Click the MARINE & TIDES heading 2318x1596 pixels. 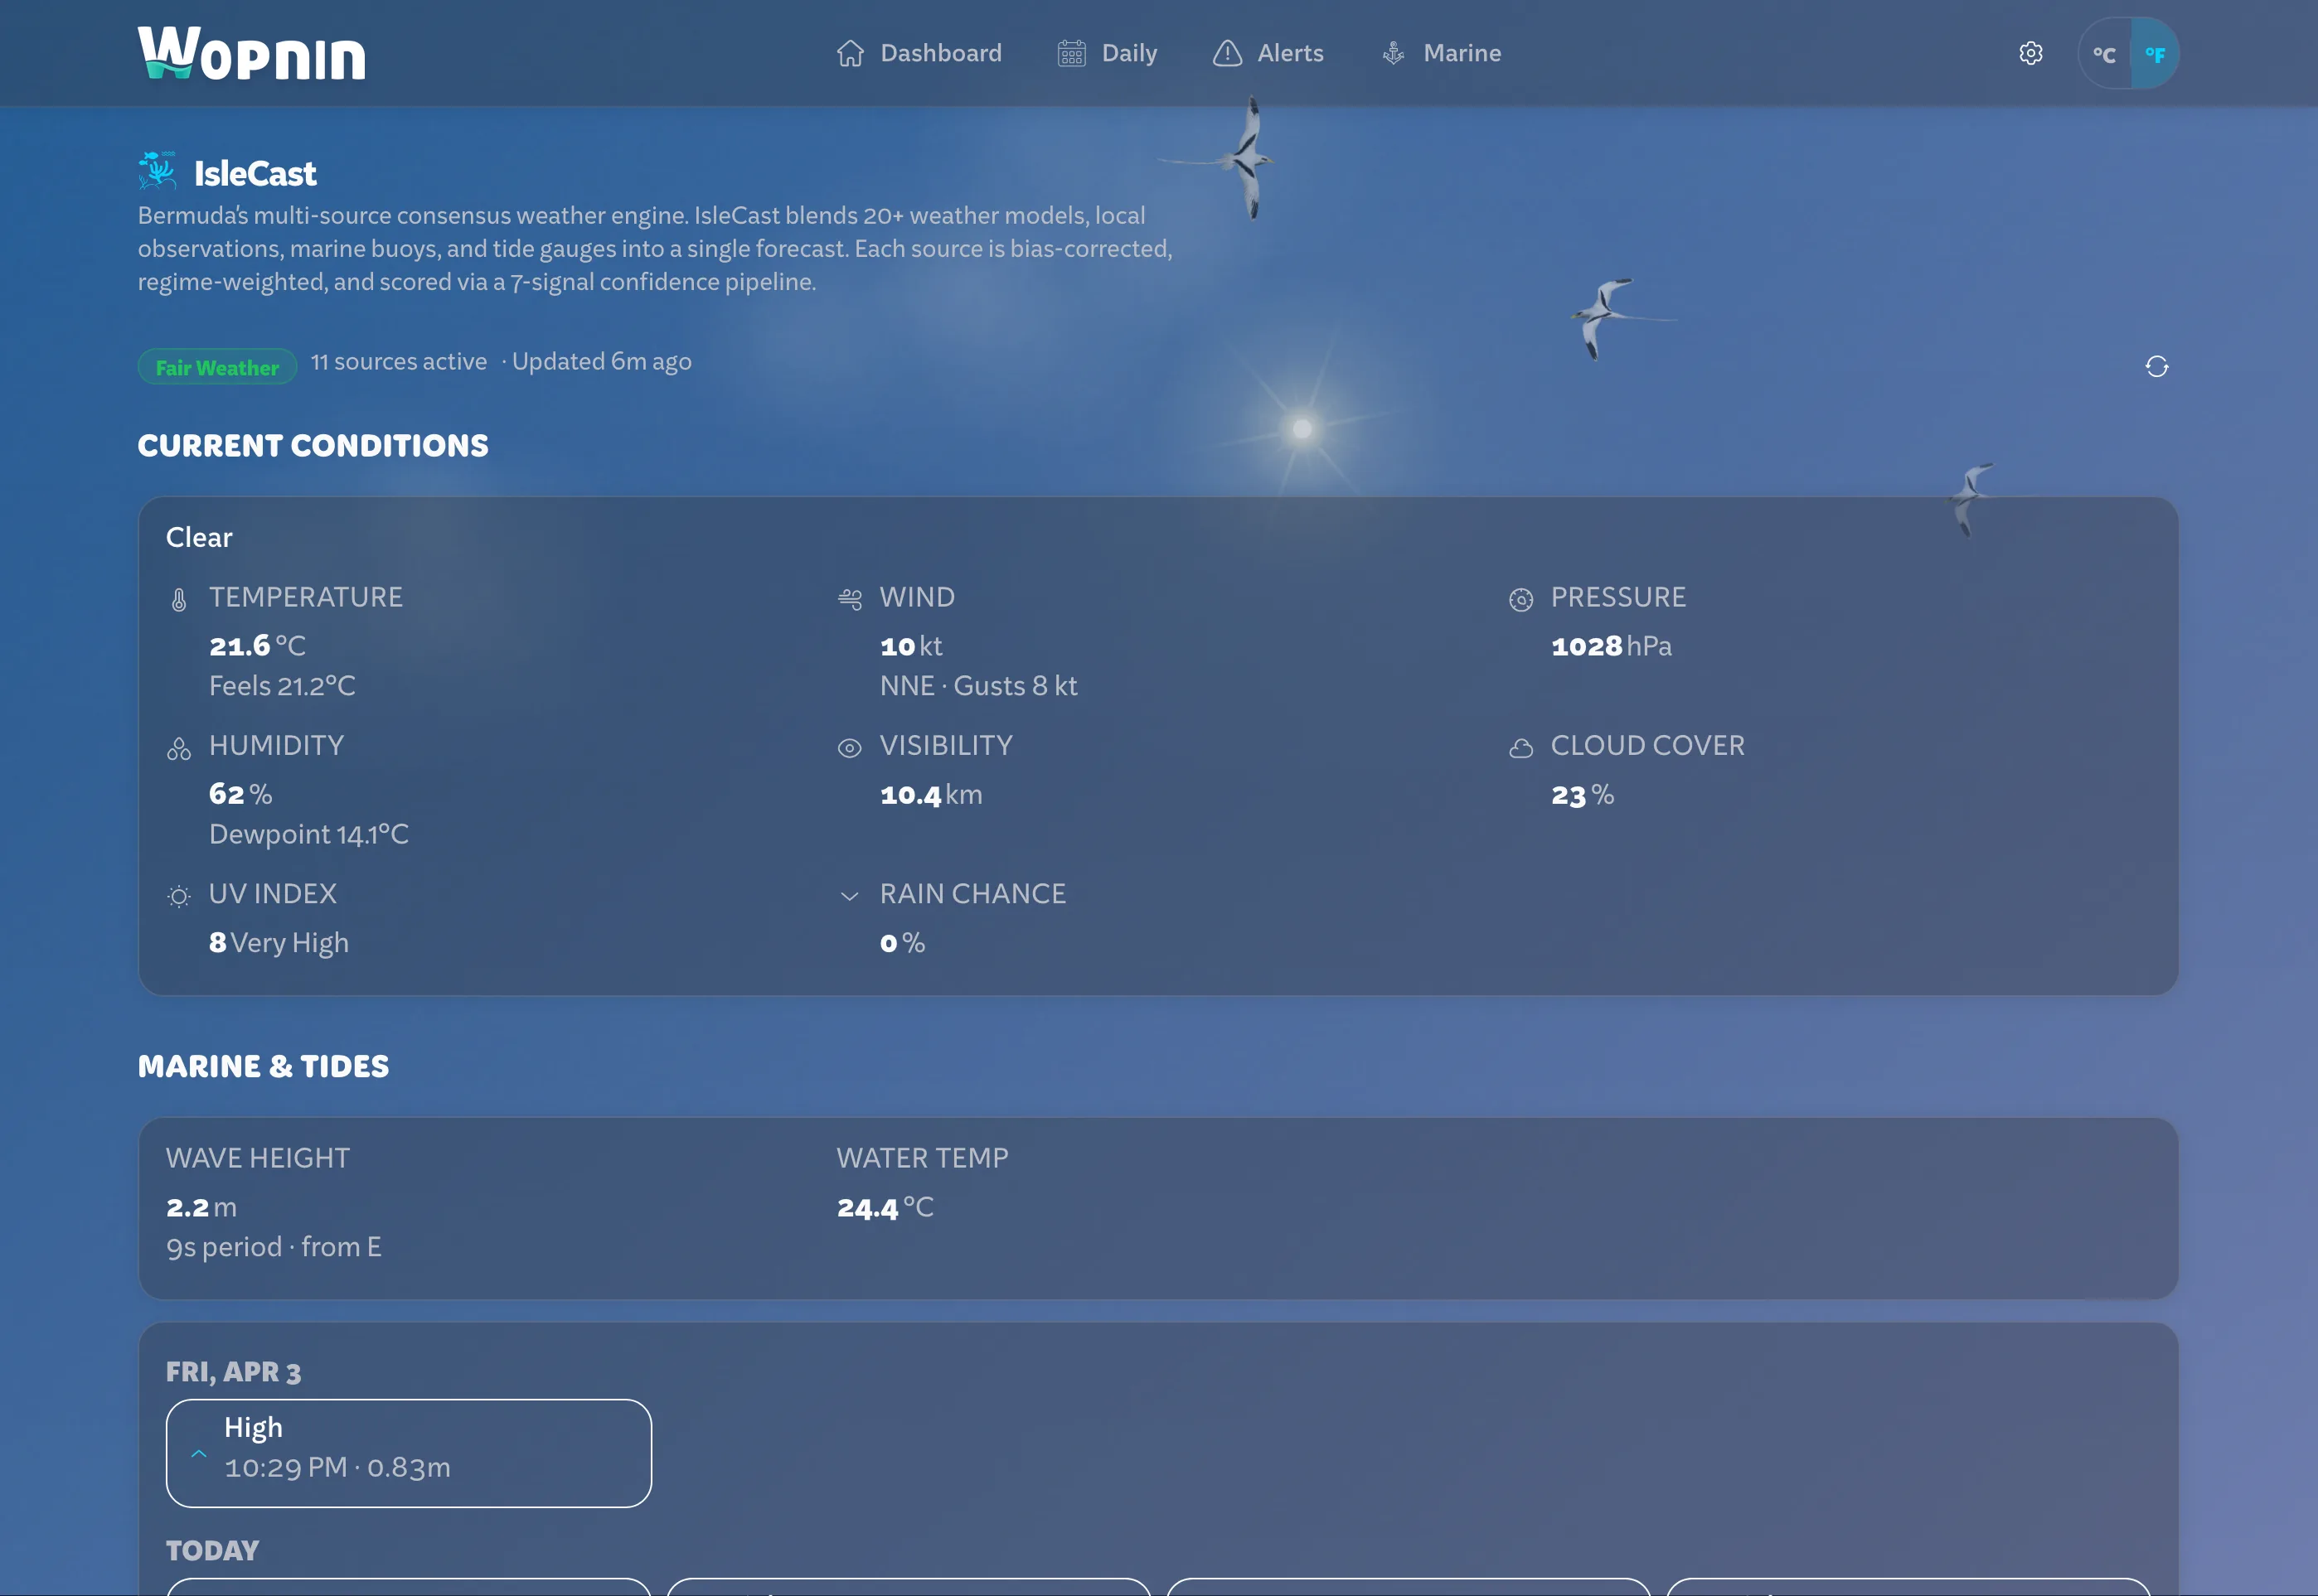[263, 1066]
